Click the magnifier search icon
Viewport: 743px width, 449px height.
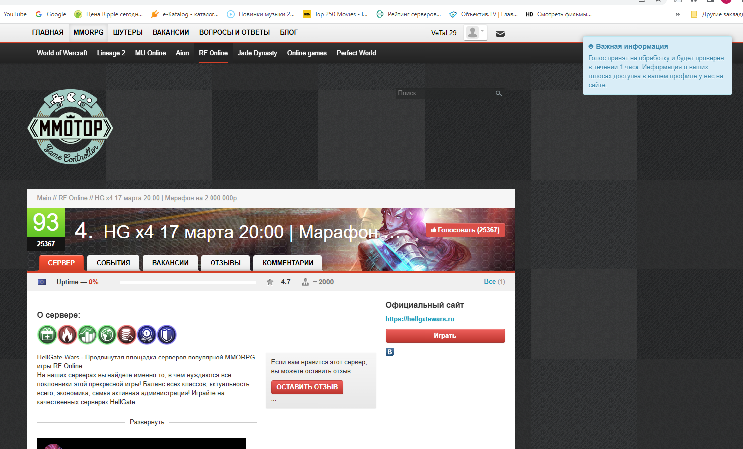click(499, 93)
